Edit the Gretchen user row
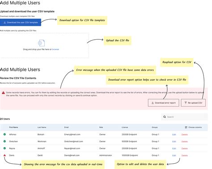The height and width of the screenshot is (169, 212). (174, 141)
